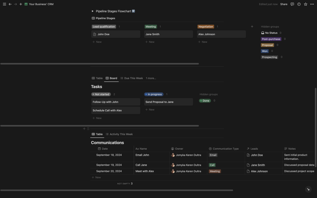This screenshot has height=198, width=317.
Task: Favorite the page with star icon
Action: 305,4
